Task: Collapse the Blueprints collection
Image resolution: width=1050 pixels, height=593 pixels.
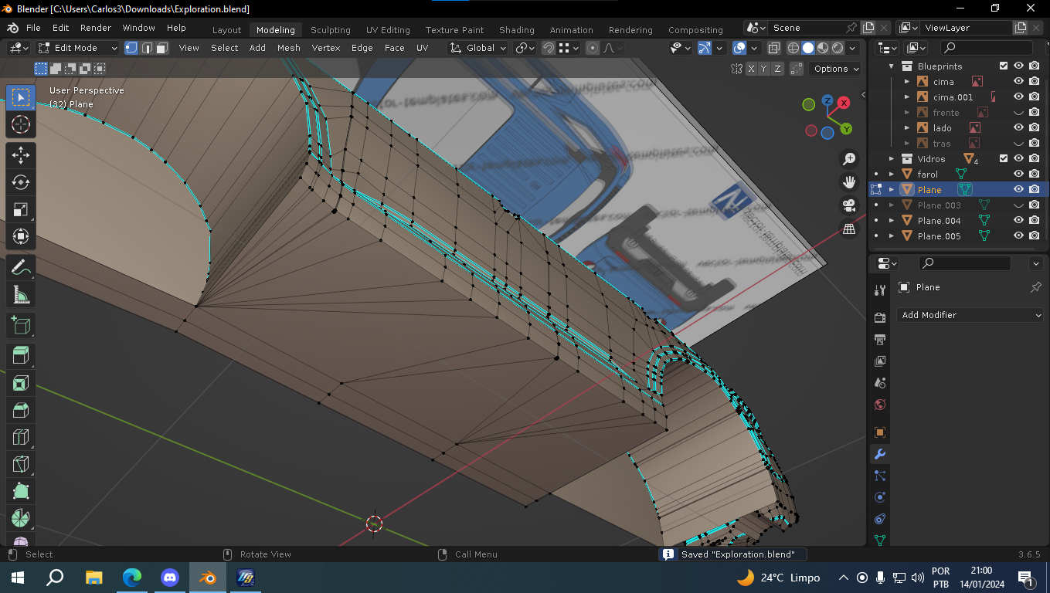Action: point(892,66)
